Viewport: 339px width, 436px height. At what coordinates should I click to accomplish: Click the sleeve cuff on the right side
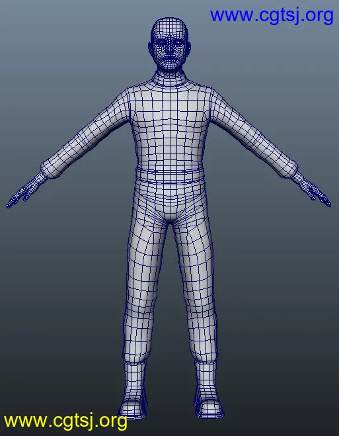(x=289, y=169)
